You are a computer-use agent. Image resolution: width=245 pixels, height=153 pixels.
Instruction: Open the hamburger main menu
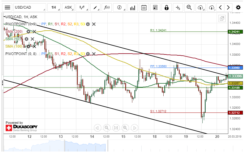(x=7, y=7)
